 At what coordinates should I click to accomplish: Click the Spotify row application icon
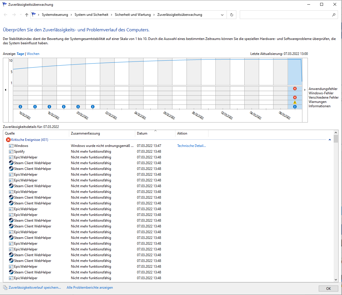[x=11, y=152]
